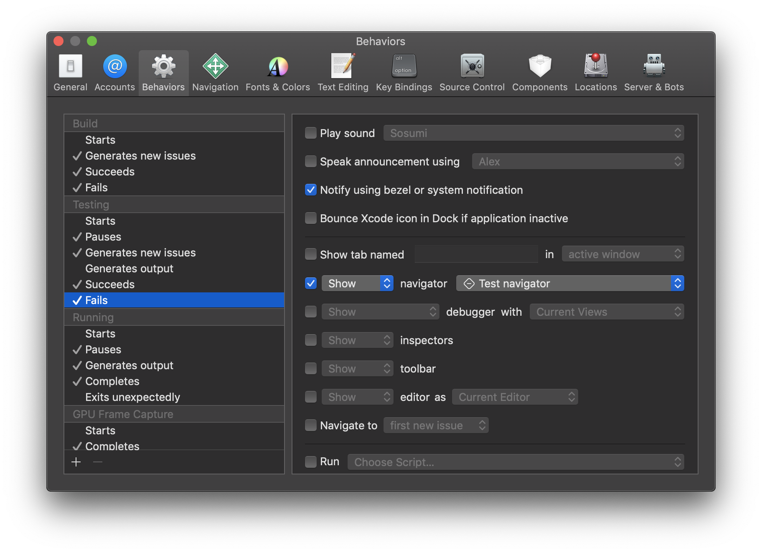Screen dimensions: 762x553
Task: Select Testing 'Generates output' behavior
Action: coord(129,269)
